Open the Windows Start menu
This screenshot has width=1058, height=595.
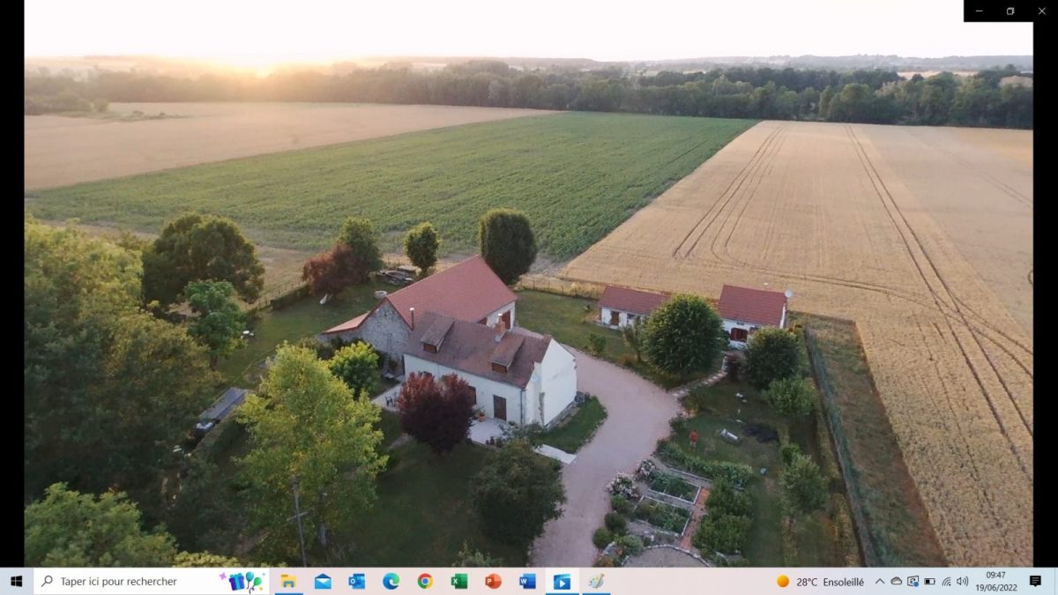click(x=16, y=581)
